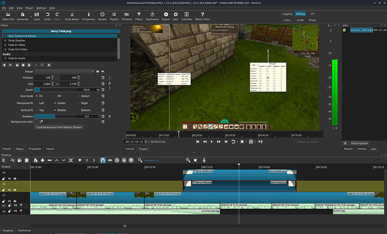Image resolution: width=387 pixels, height=234 pixels.
Task: Open the timeline hamburger menu
Action: pyautogui.click(x=4, y=160)
